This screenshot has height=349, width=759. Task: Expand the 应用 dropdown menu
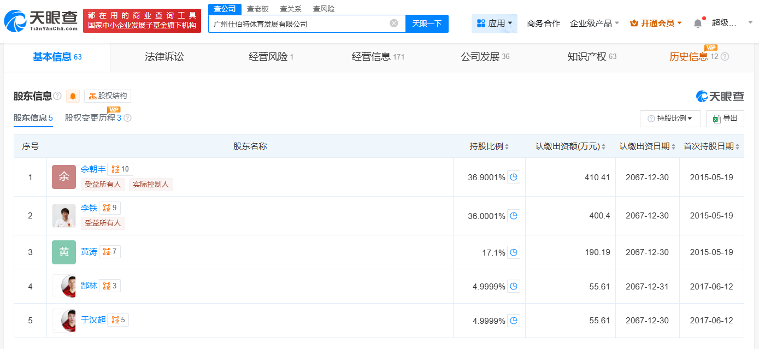(x=494, y=23)
